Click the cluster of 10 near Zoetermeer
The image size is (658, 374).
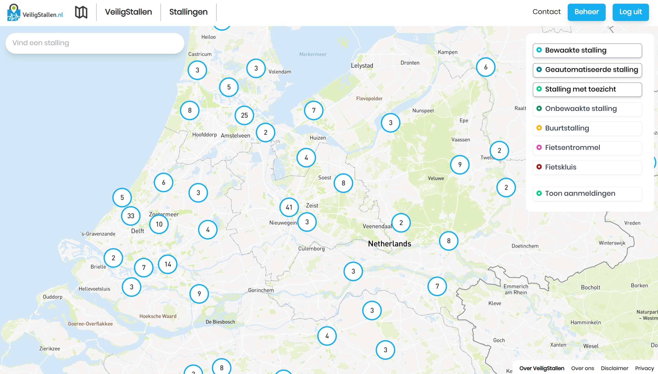point(159,224)
